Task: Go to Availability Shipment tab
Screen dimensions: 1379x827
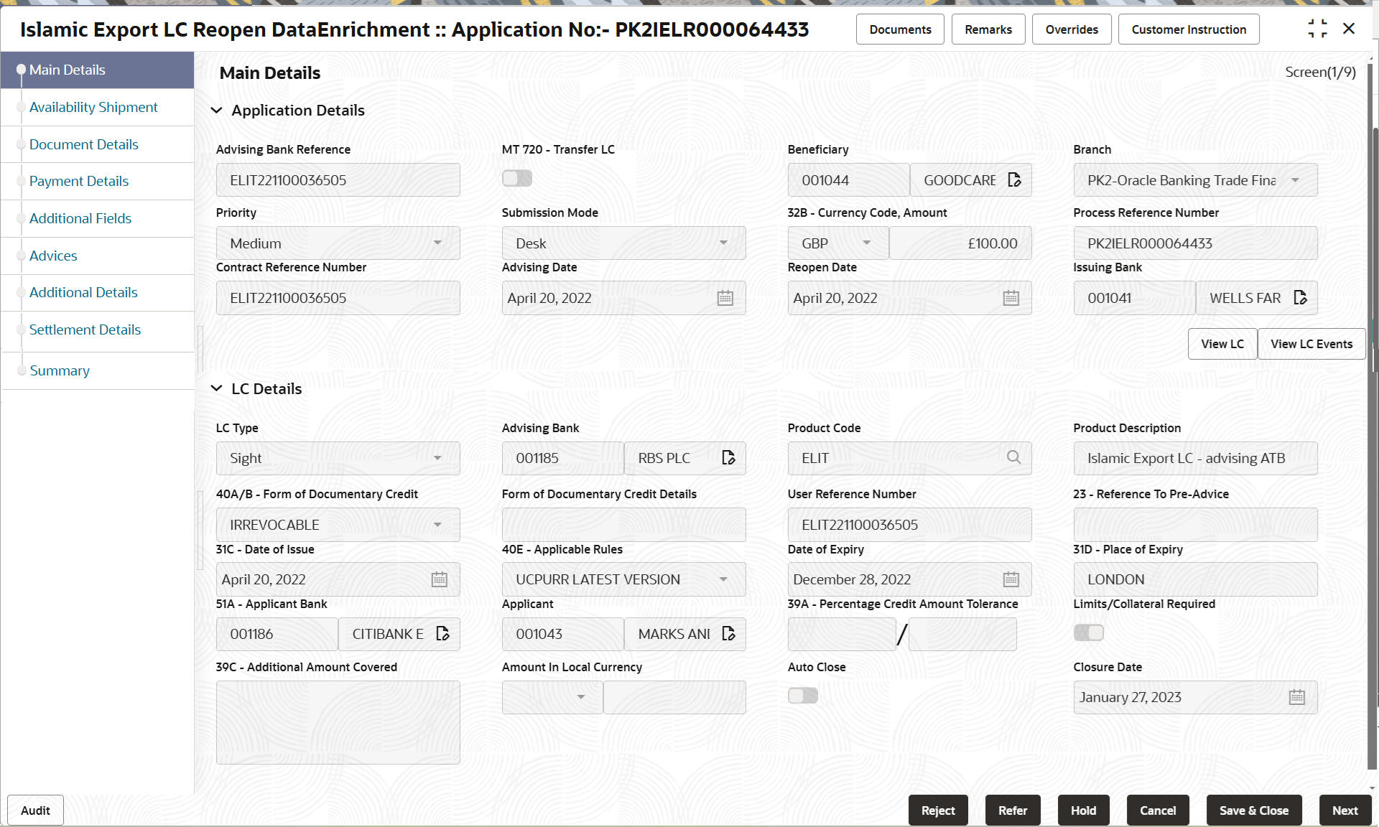Action: [93, 107]
